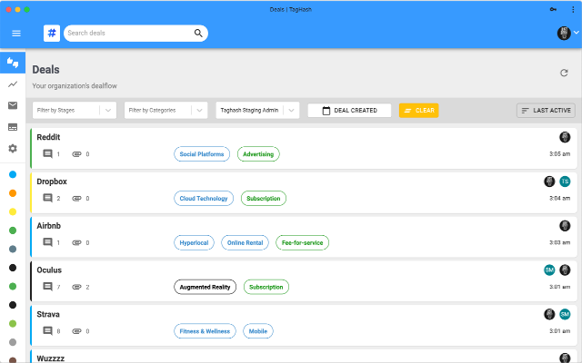Click the photo avatar on Reddit row
Viewport: 582px width, 363px height.
pyautogui.click(x=565, y=137)
